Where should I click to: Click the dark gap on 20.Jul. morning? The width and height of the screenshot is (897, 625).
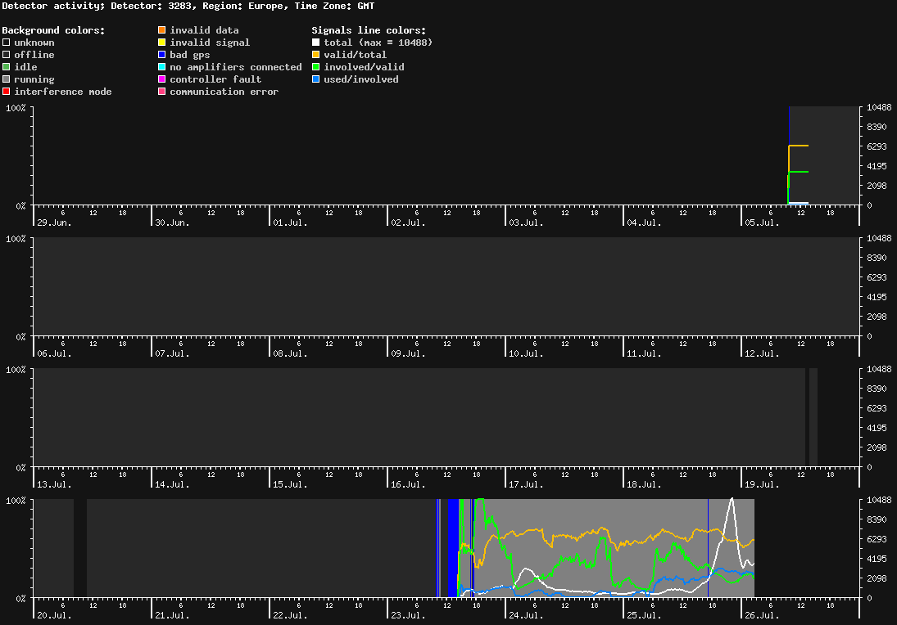point(80,548)
